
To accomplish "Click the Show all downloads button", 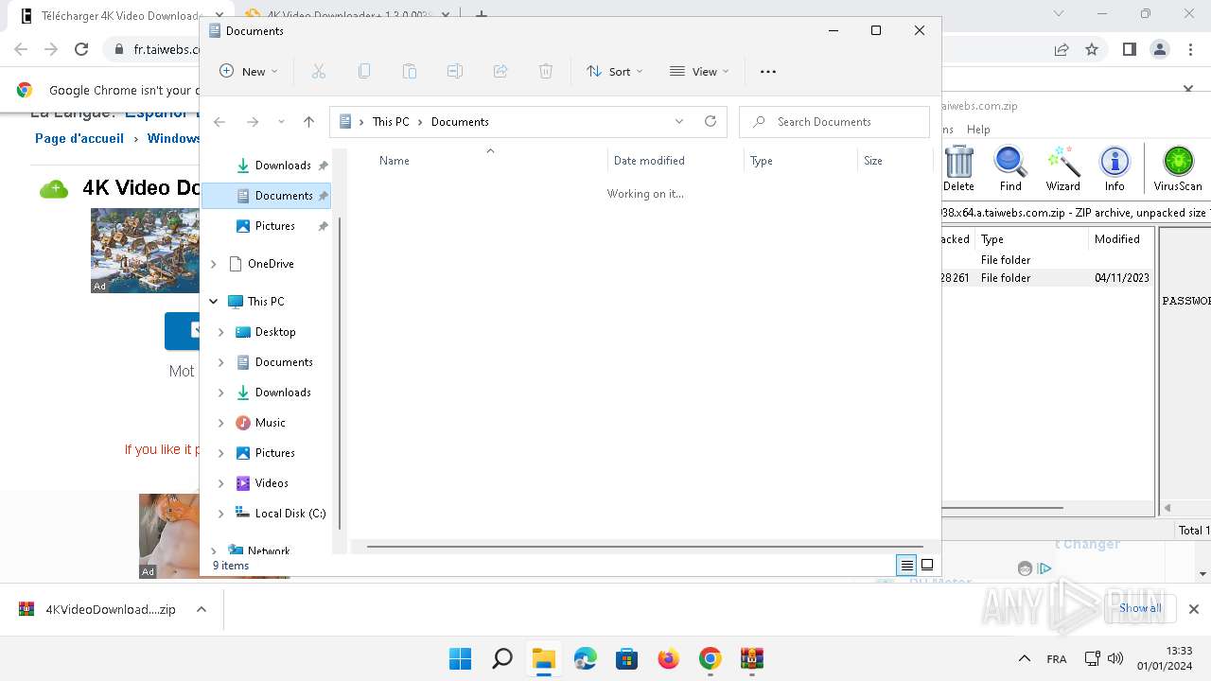I will (1140, 608).
